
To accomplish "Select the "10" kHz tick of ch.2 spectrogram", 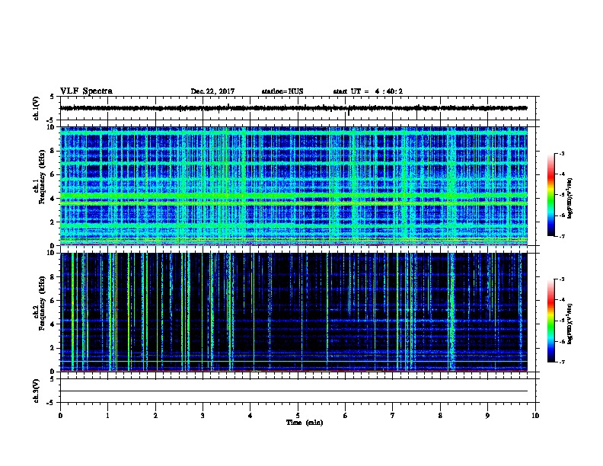I will [x=50, y=253].
